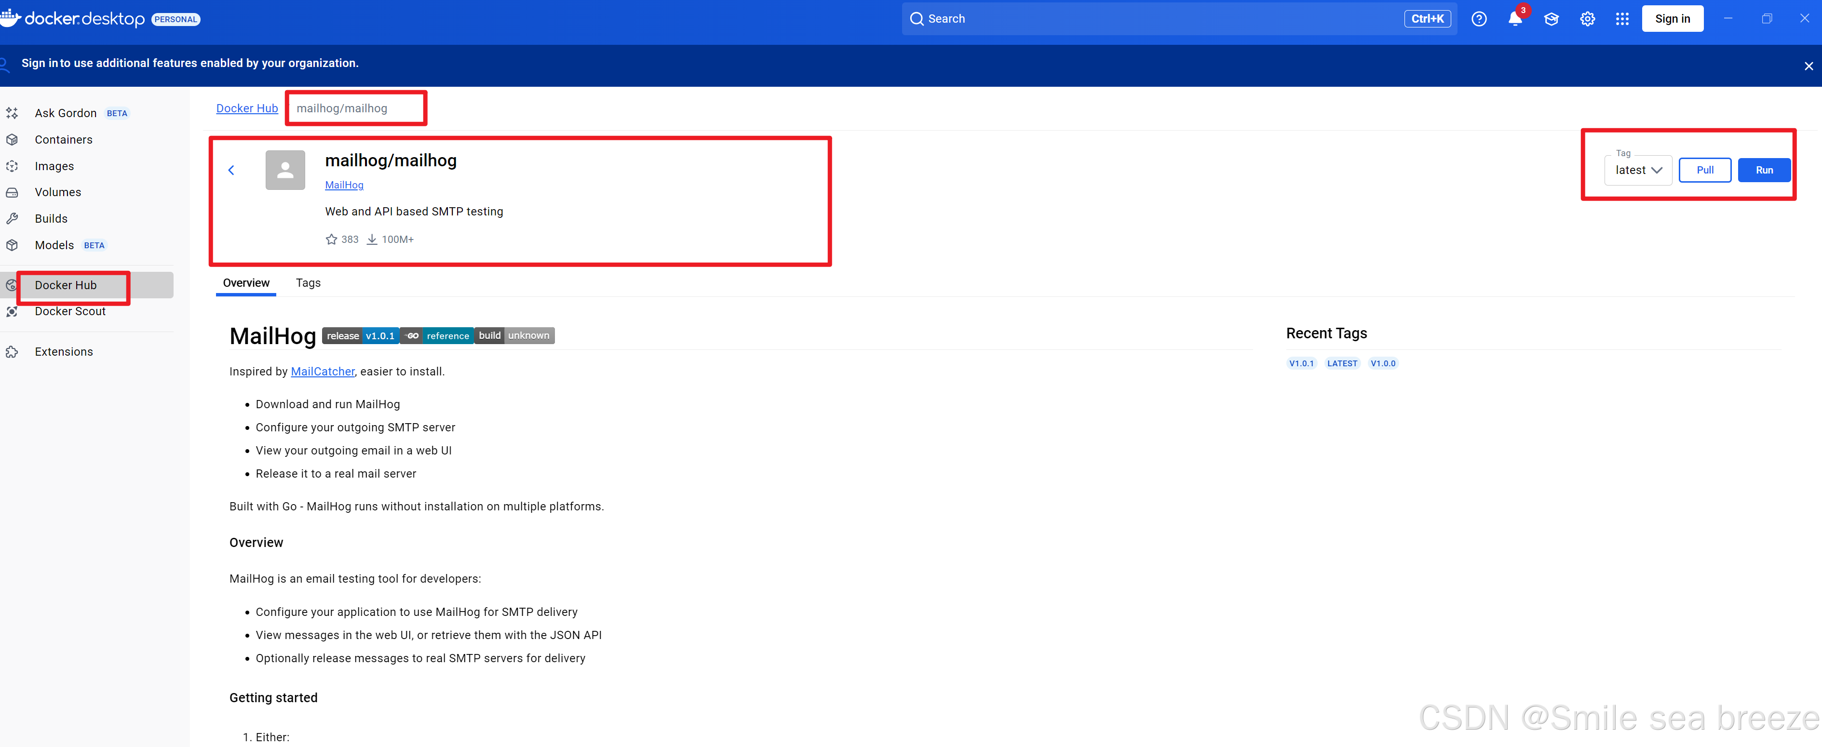Click the Containers cube icon
1822x747 pixels.
point(12,140)
